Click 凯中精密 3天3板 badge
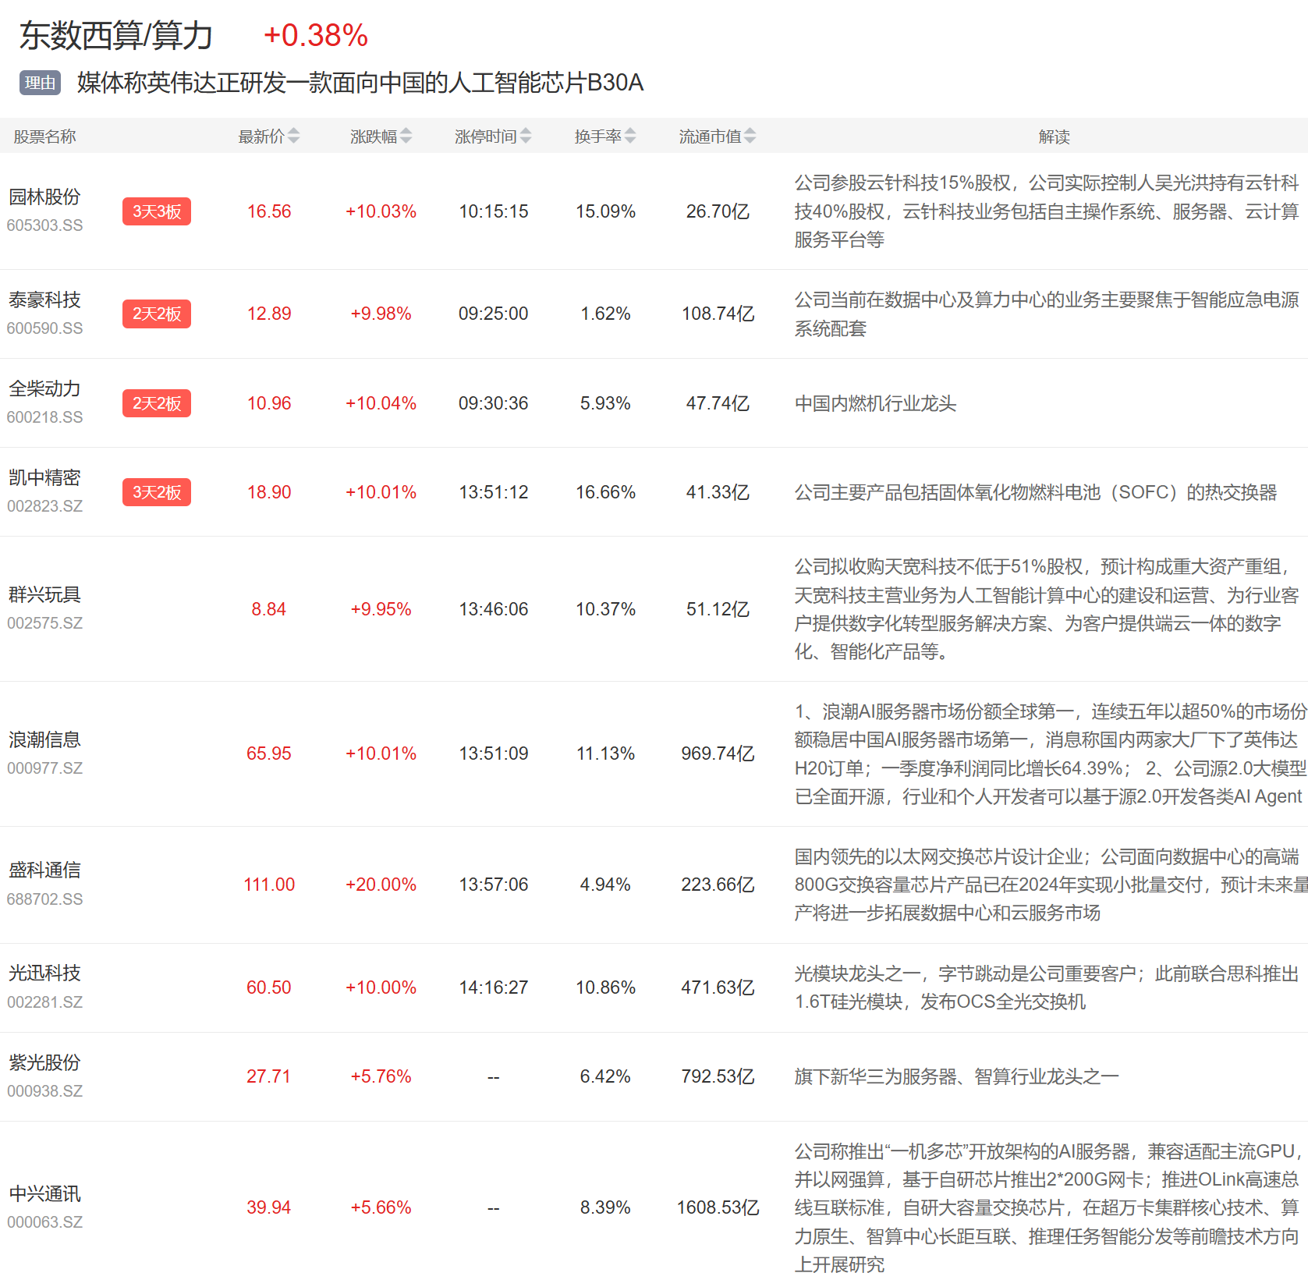 157,492
